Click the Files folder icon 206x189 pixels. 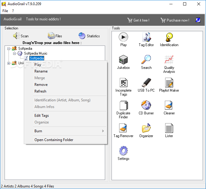51,36
